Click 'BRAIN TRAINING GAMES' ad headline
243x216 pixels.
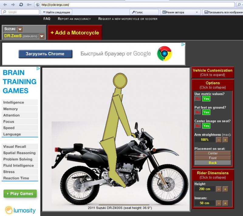(x=19, y=82)
